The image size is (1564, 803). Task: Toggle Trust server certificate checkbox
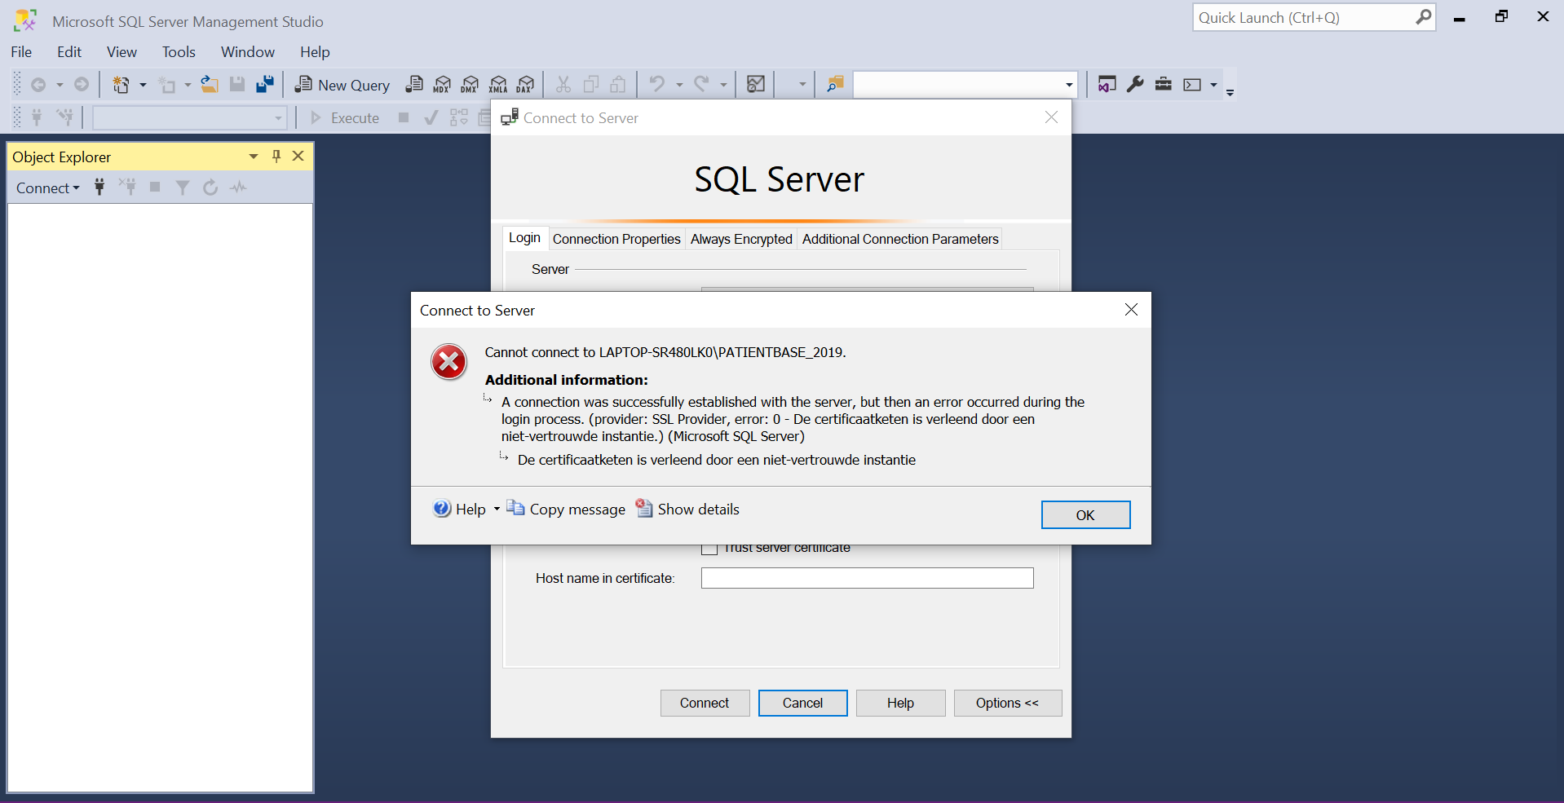[x=709, y=549]
